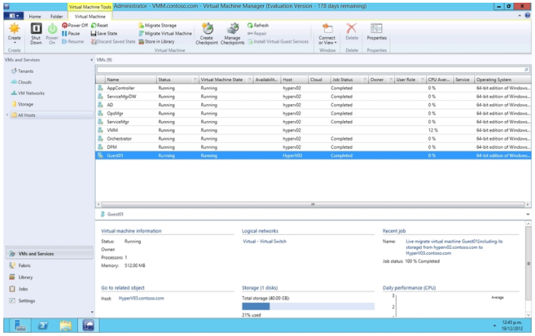Select the Orchestrator VM row
The height and width of the screenshot is (336, 535).
pyautogui.click(x=314, y=139)
